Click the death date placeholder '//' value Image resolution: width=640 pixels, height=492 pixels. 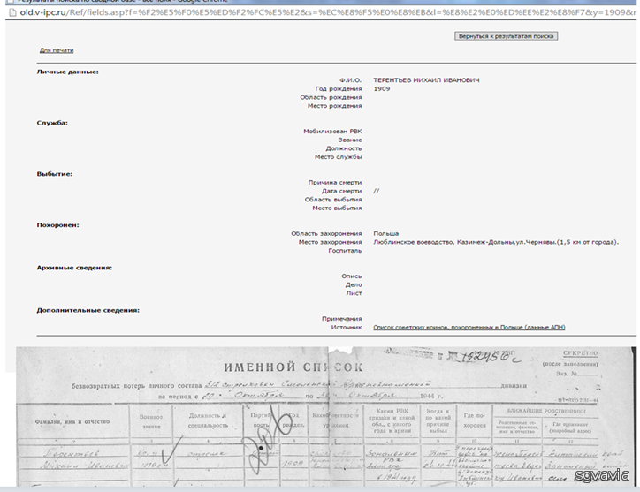click(x=377, y=191)
